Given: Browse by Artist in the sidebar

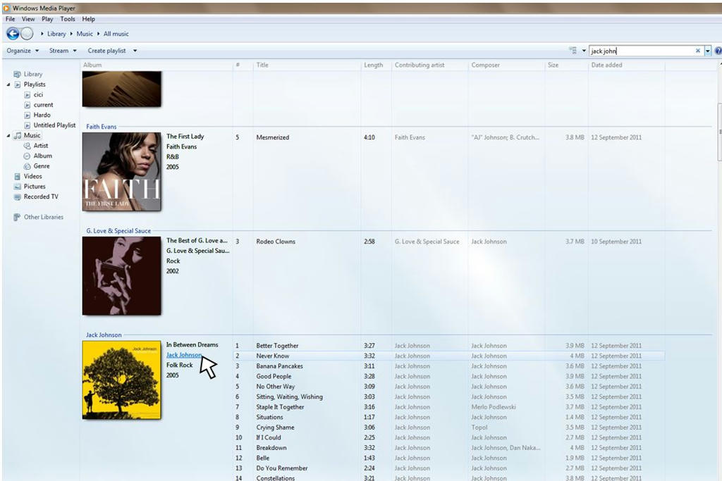Looking at the screenshot, I should [40, 145].
